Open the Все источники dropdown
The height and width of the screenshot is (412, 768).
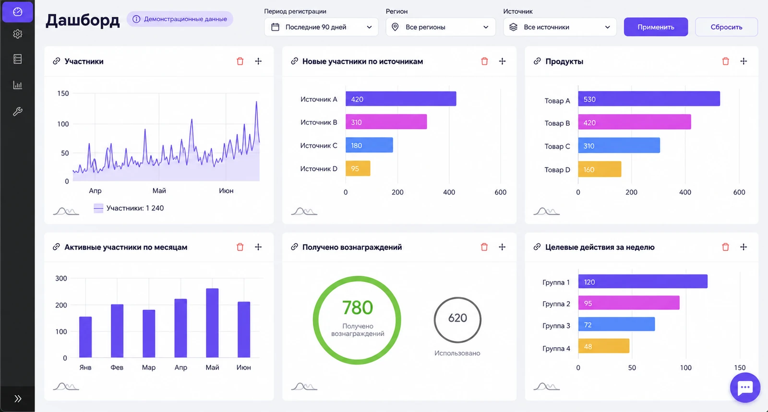[x=560, y=27]
